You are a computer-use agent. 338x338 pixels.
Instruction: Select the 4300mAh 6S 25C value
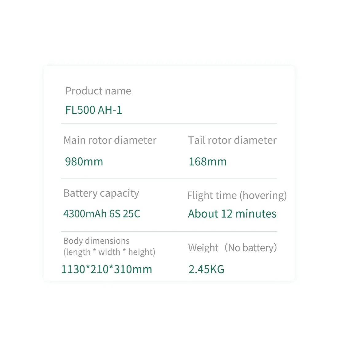pos(101,214)
